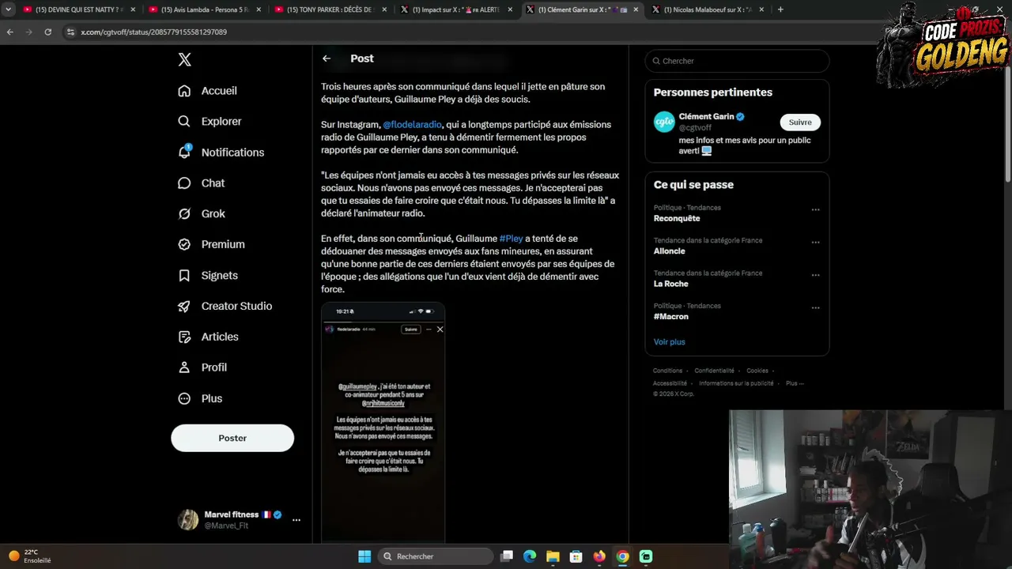This screenshot has width=1012, height=569.
Task: Open Informations sur la publicité link
Action: click(x=737, y=383)
